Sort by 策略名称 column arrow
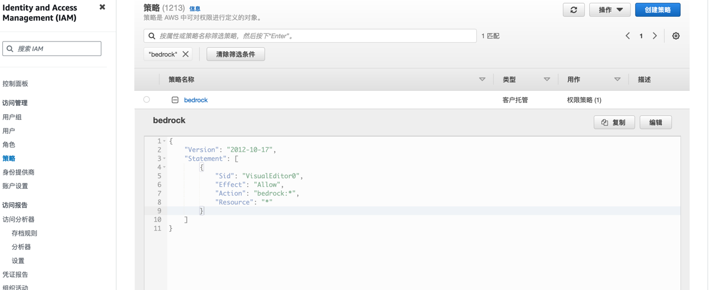 click(482, 79)
